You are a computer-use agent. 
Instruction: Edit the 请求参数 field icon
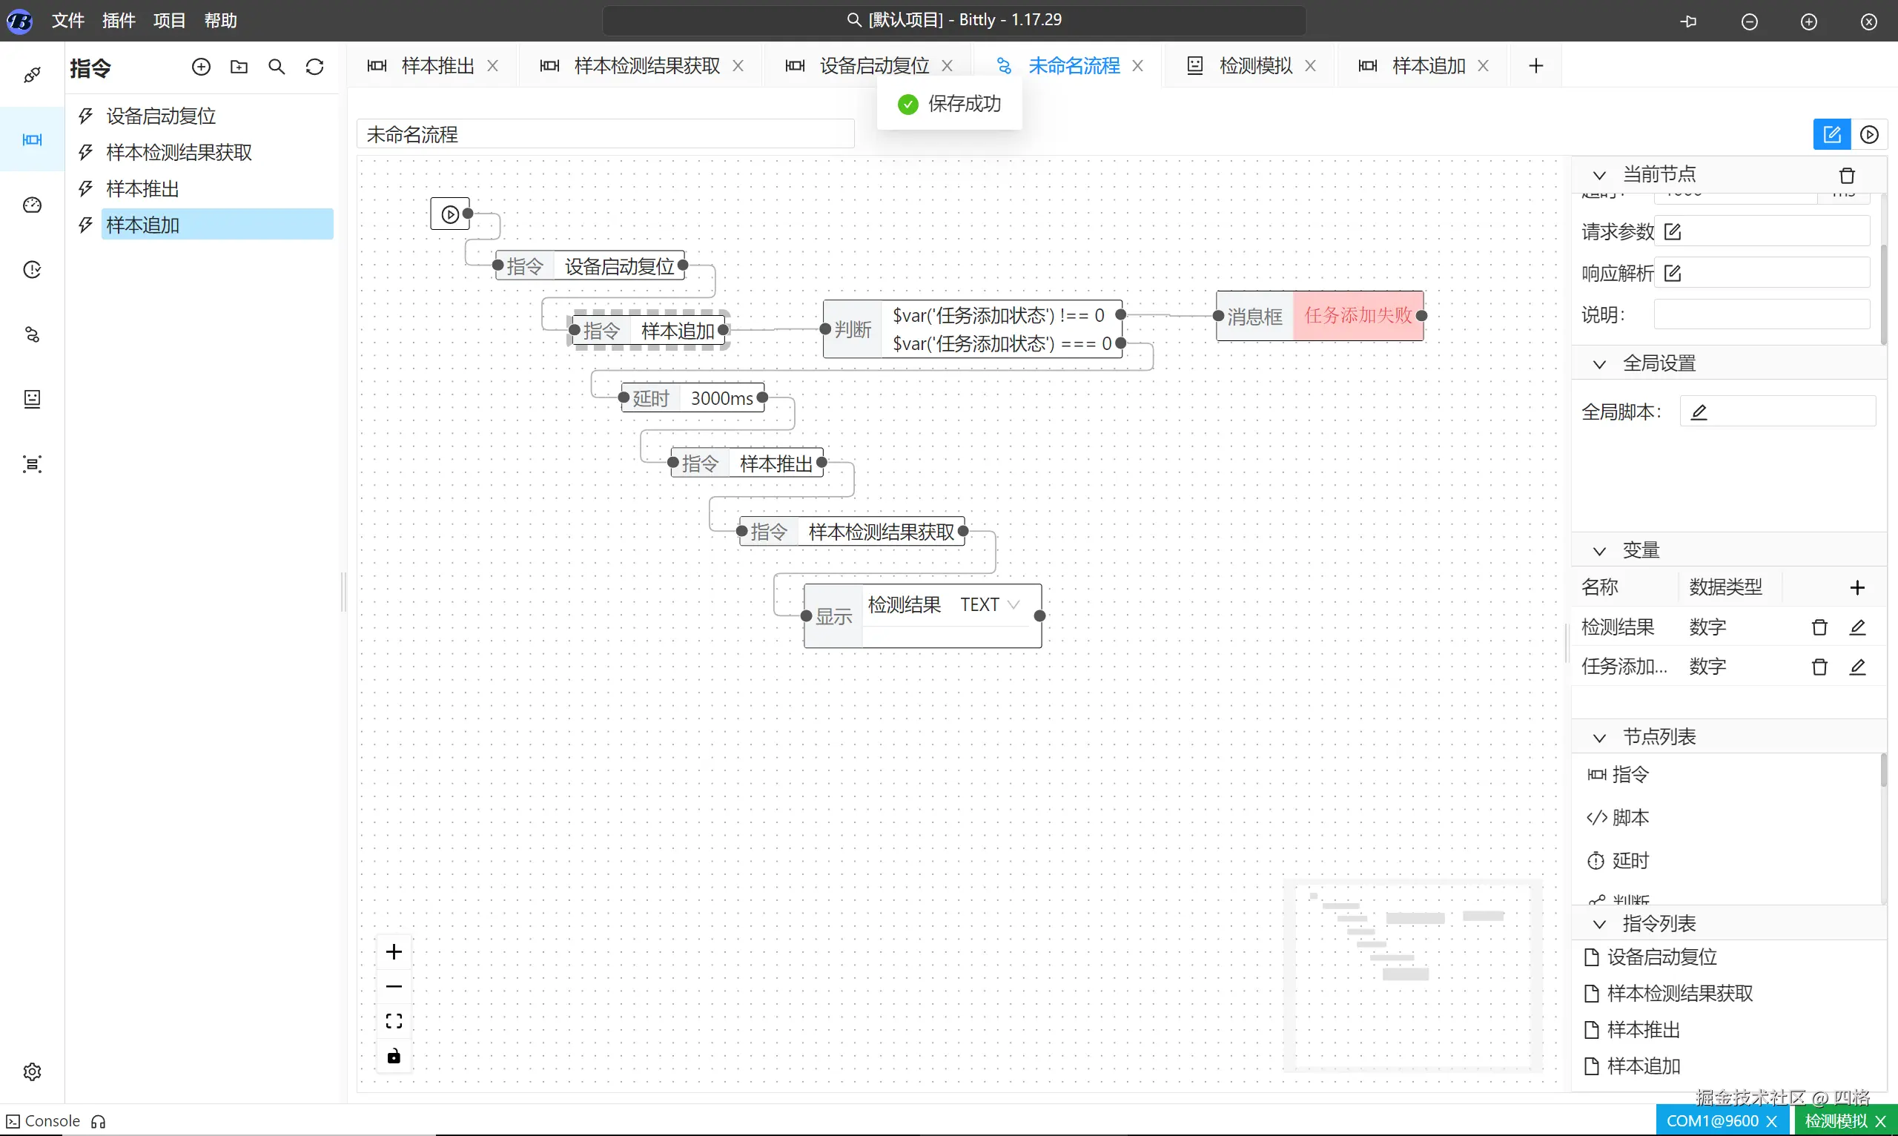click(x=1672, y=232)
